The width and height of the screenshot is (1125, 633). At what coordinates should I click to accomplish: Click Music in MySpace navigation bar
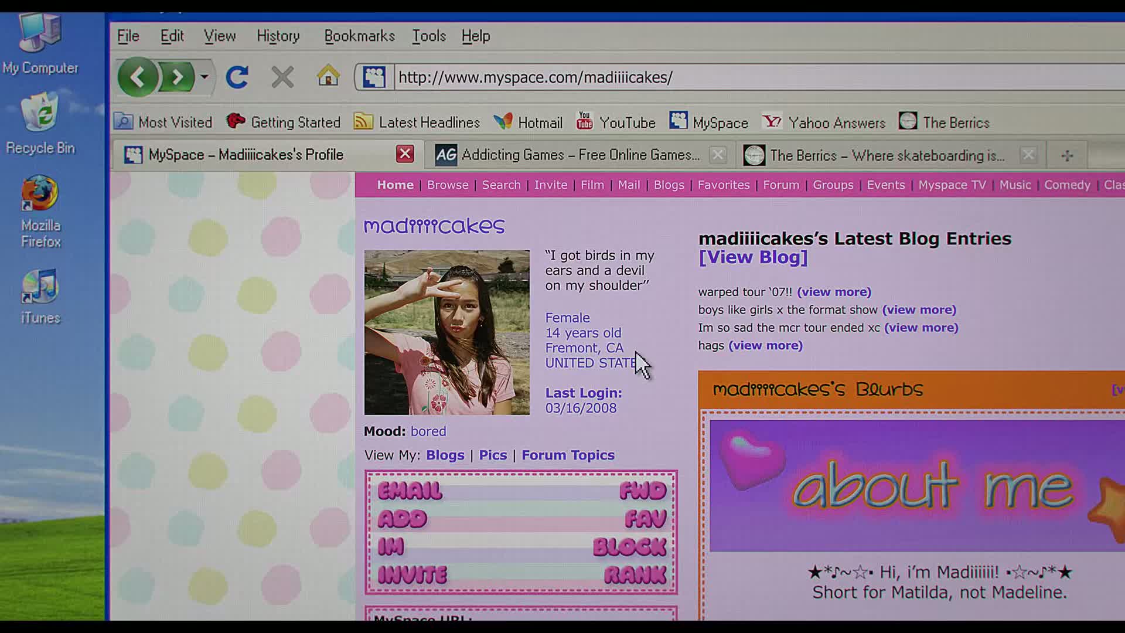coord(1015,185)
